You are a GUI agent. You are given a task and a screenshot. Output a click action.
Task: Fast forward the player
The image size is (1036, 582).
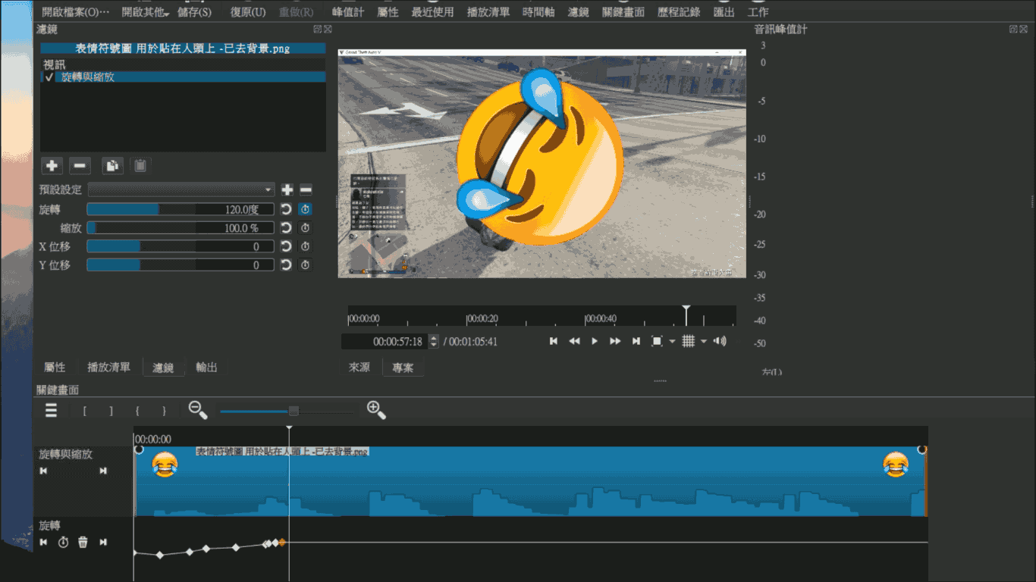coord(615,341)
